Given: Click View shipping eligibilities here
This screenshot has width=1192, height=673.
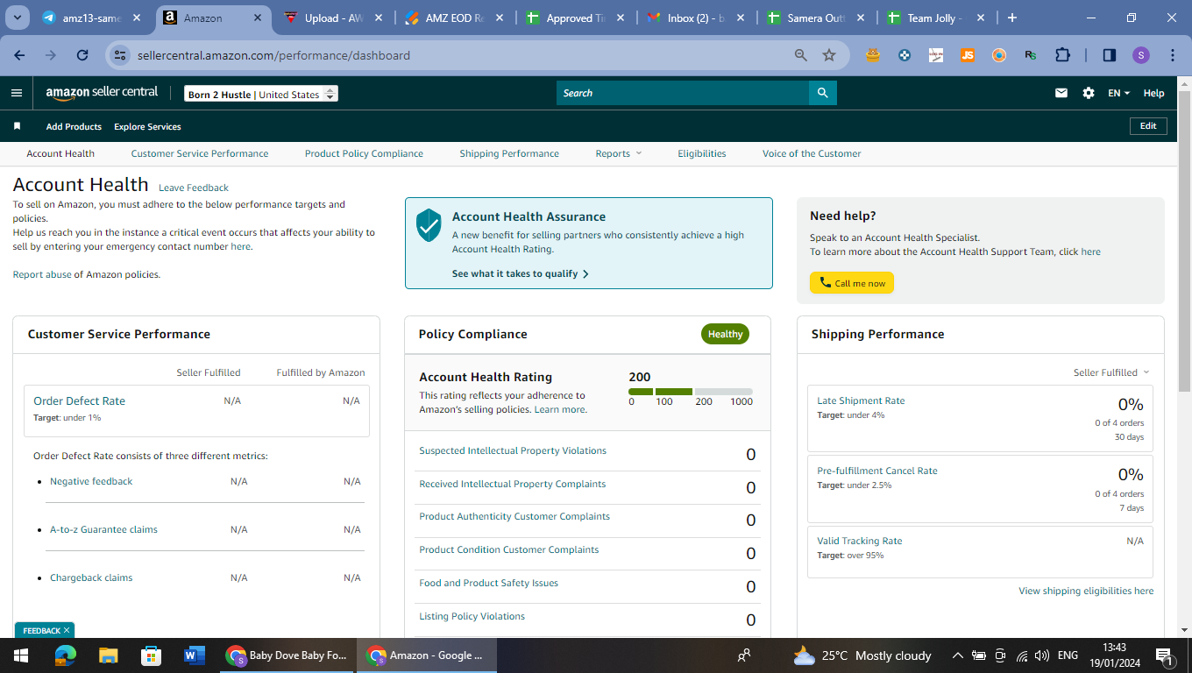Looking at the screenshot, I should point(1086,591).
